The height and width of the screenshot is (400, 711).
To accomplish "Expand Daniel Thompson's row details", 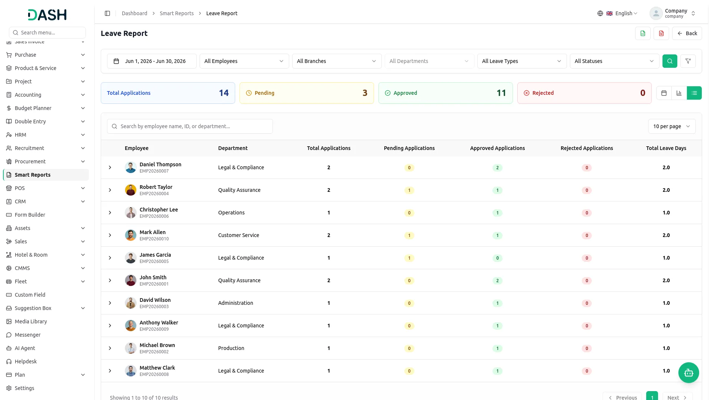I will tap(110, 167).
